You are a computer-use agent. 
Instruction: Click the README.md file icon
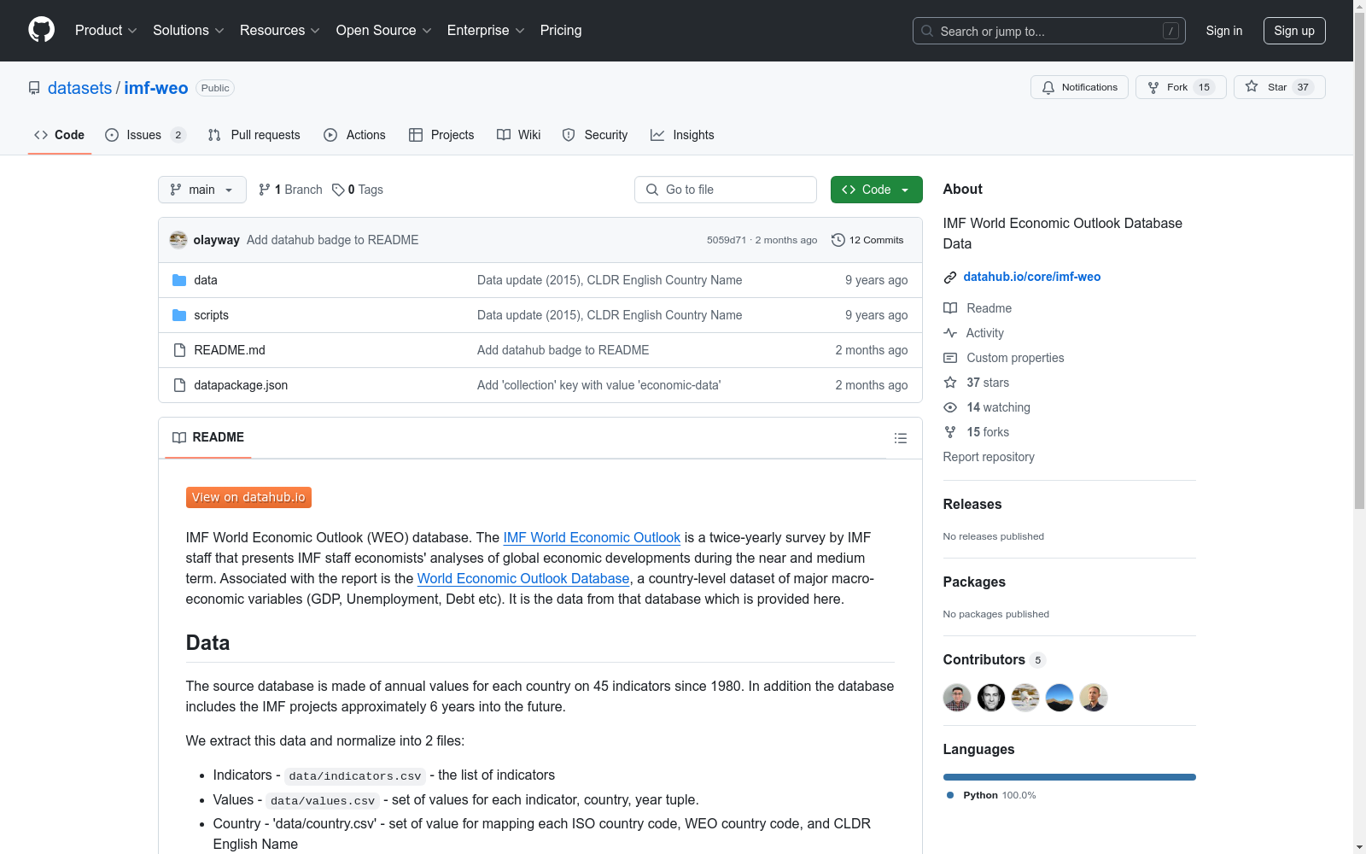click(x=179, y=350)
